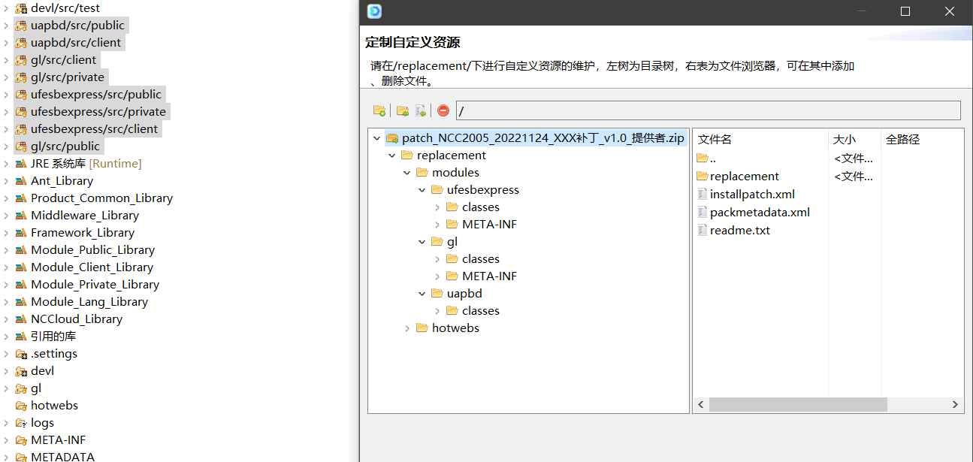Select the modules folder icon in tree
Screen dimensions: 973x462
click(x=422, y=173)
